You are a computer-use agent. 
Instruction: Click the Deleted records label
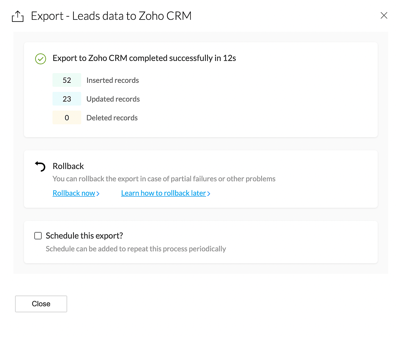click(112, 118)
